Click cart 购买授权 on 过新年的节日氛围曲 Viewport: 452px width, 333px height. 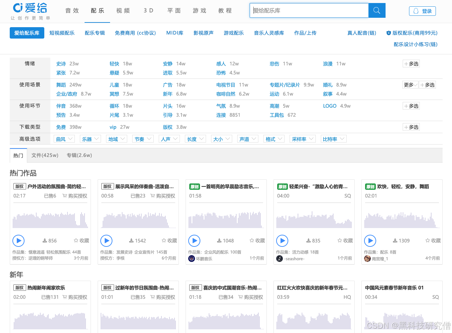163,297
